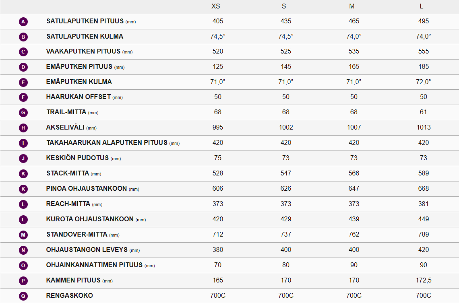
Task: Click the Trail-mitta value 61
Action: click(423, 112)
